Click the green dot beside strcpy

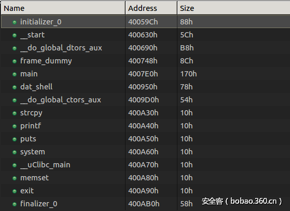pos(15,113)
